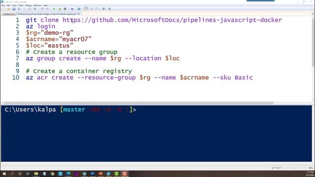
Task: Open Task View from the taskbar
Action: (28, 174)
